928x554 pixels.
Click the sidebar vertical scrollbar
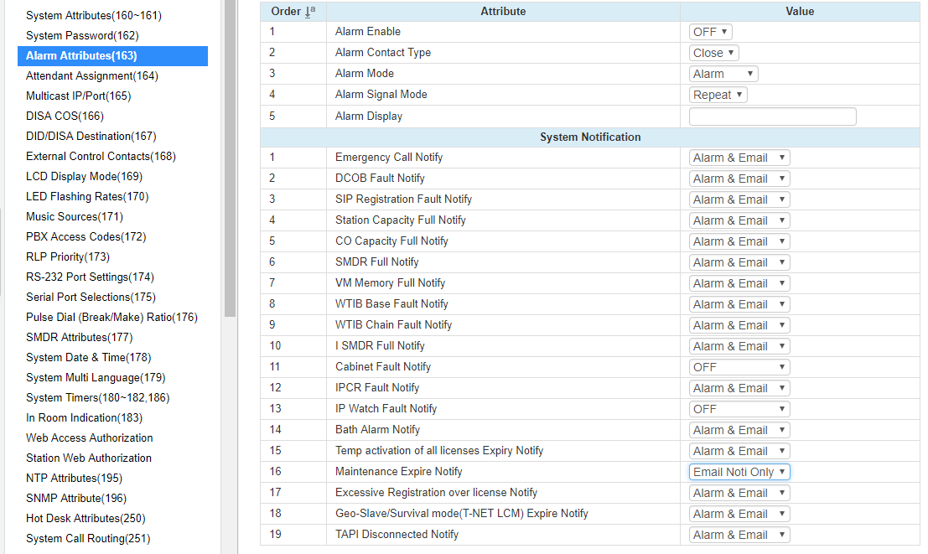click(x=231, y=168)
